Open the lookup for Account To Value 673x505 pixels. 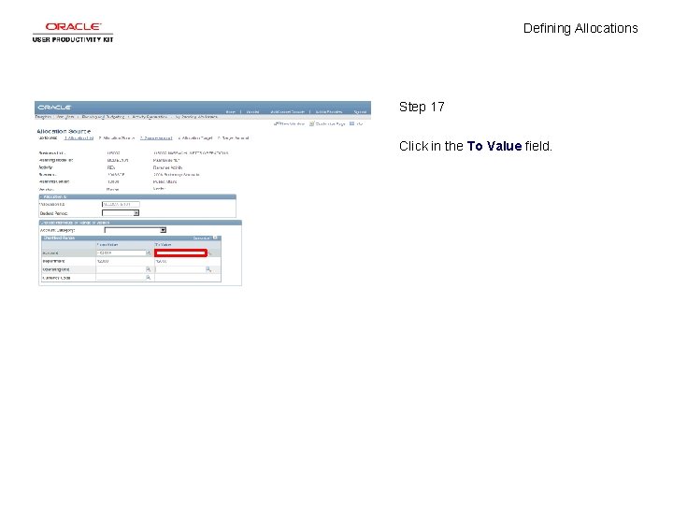click(210, 253)
